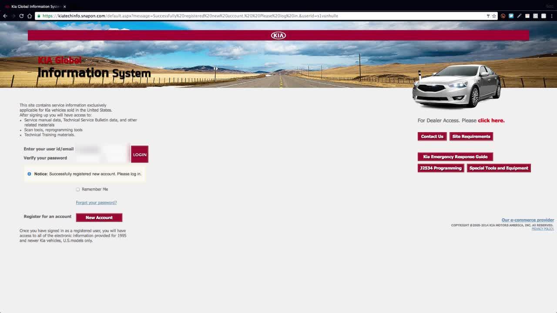Viewport: 557px width, 313px height.
Task: Click the J2534 Programming button
Action: [440, 168]
